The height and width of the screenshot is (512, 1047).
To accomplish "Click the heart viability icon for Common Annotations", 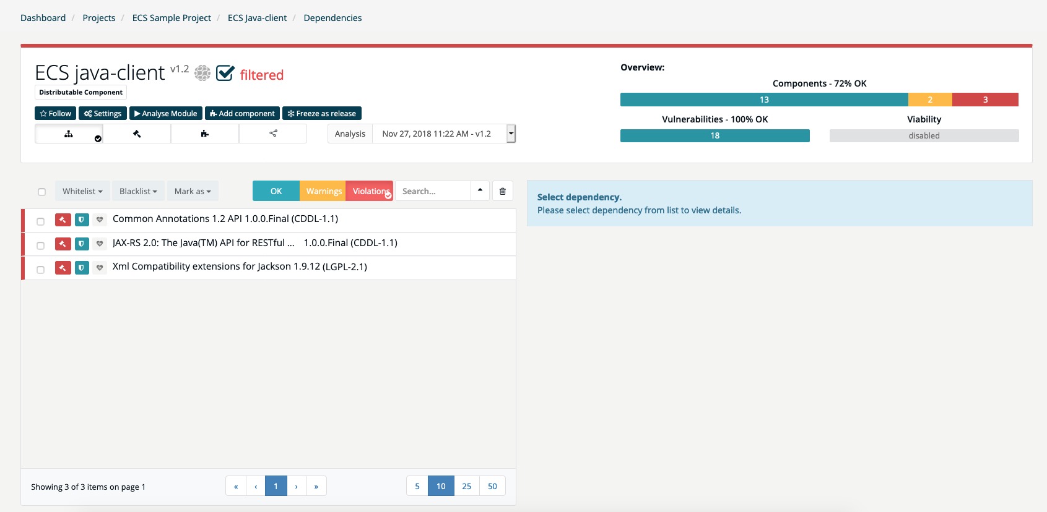I will coord(100,220).
